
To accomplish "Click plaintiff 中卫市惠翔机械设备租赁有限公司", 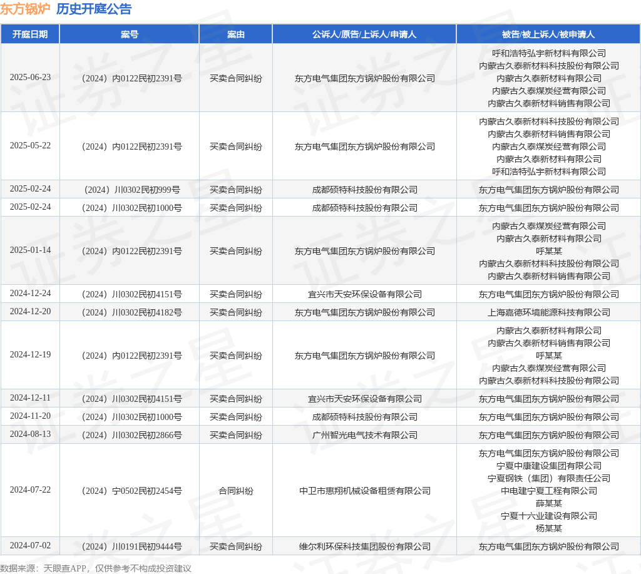I will 365,491.
